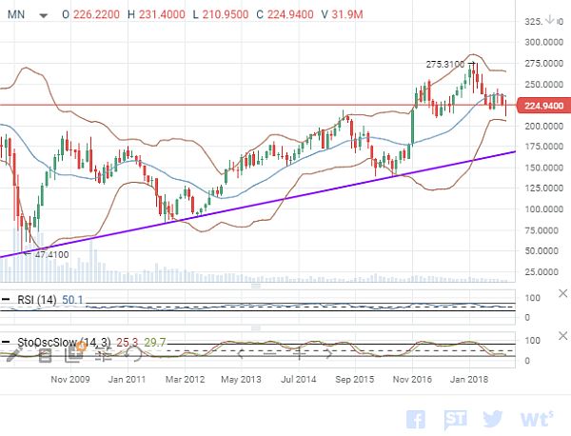Click the Mar 2012 date label

[x=185, y=379]
